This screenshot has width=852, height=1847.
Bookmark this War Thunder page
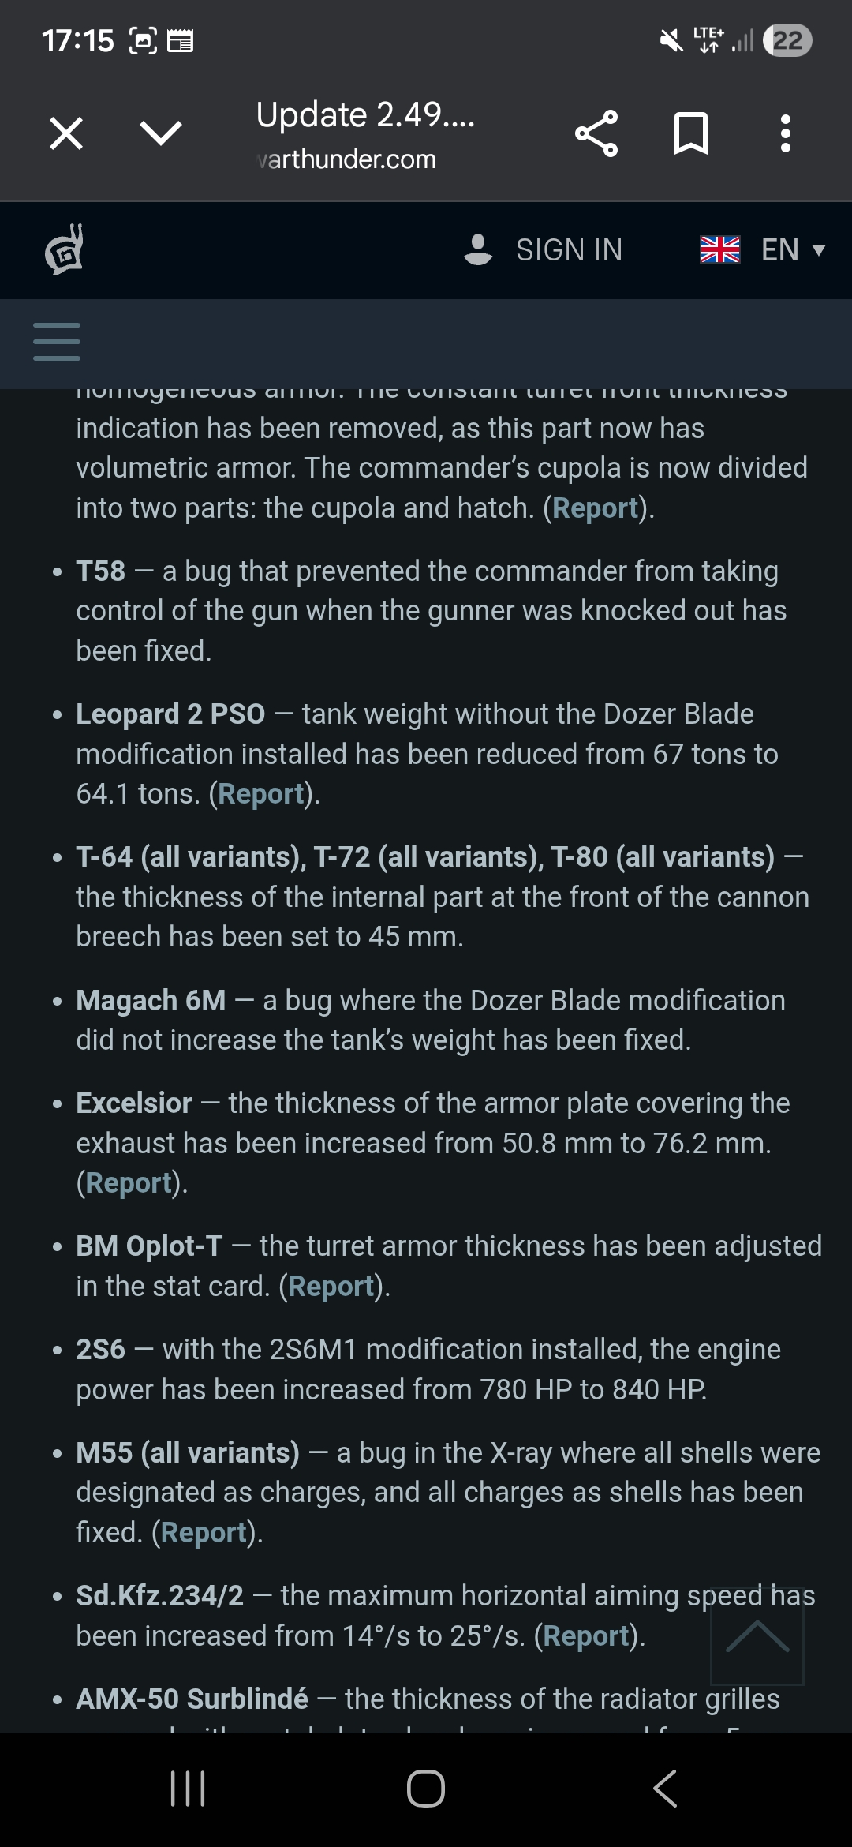point(691,133)
